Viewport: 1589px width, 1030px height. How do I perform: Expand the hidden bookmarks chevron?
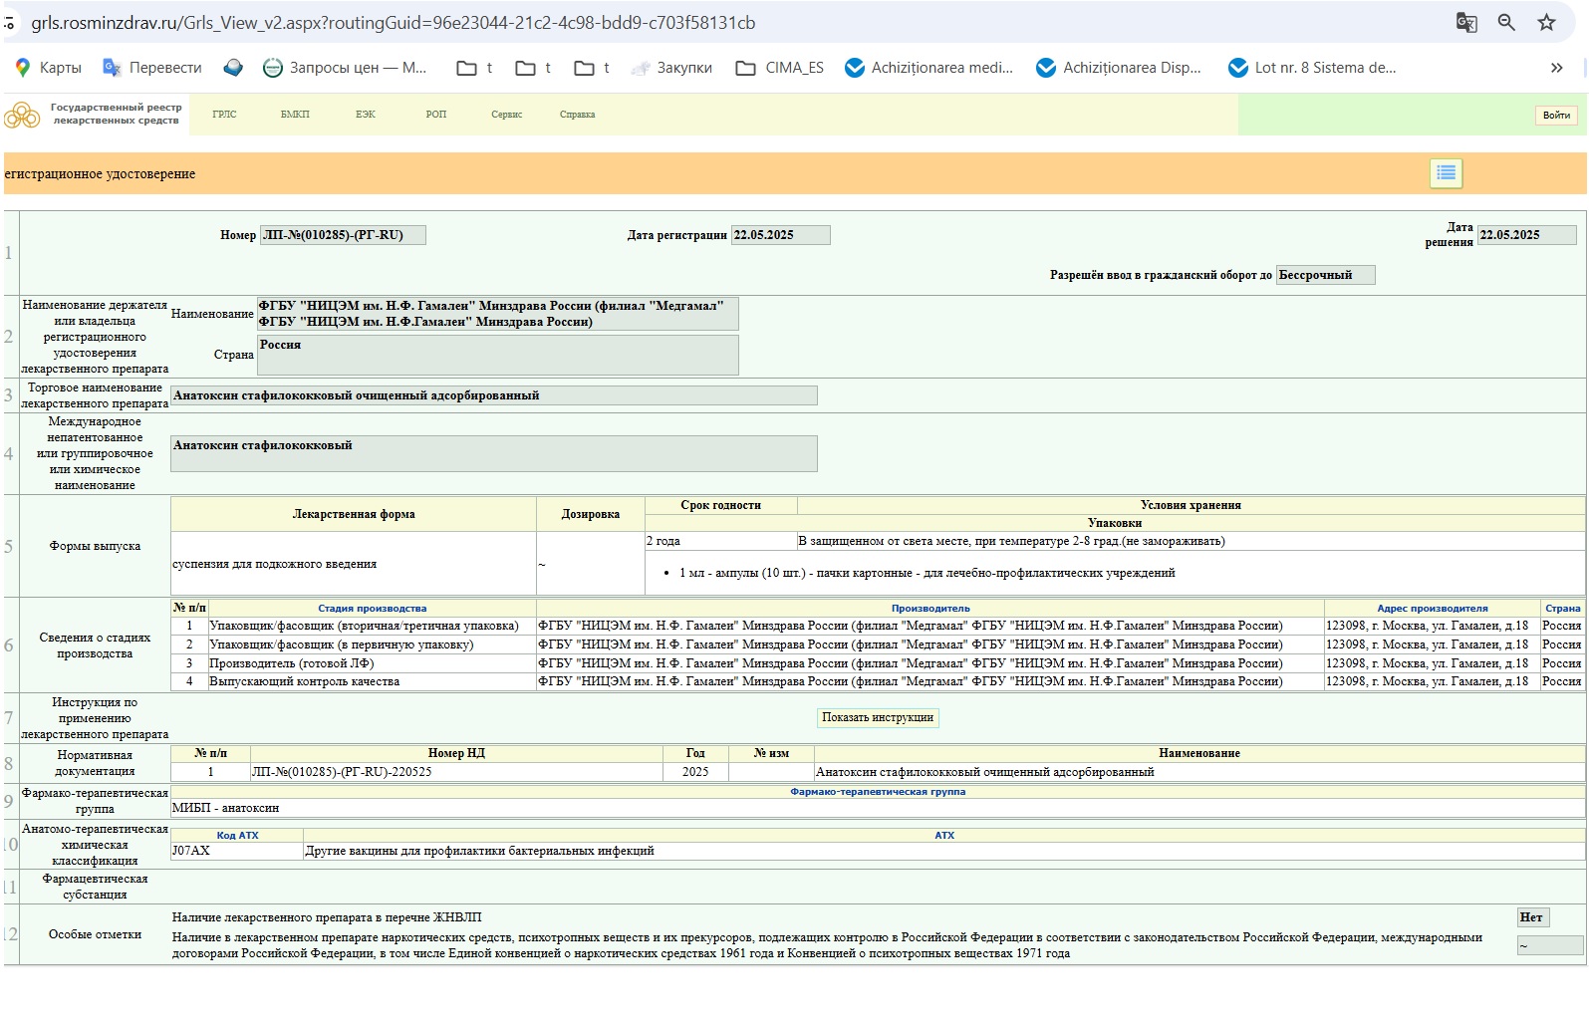[x=1556, y=68]
